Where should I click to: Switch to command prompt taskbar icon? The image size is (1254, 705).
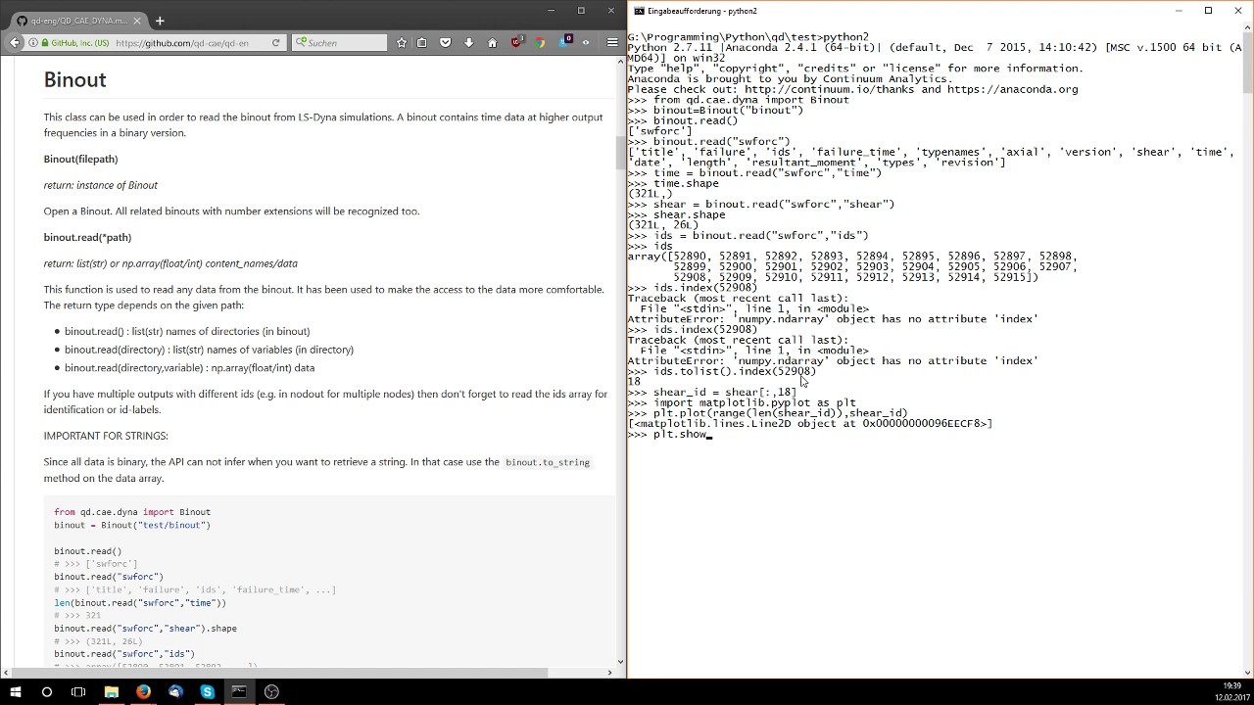pyautogui.click(x=239, y=691)
